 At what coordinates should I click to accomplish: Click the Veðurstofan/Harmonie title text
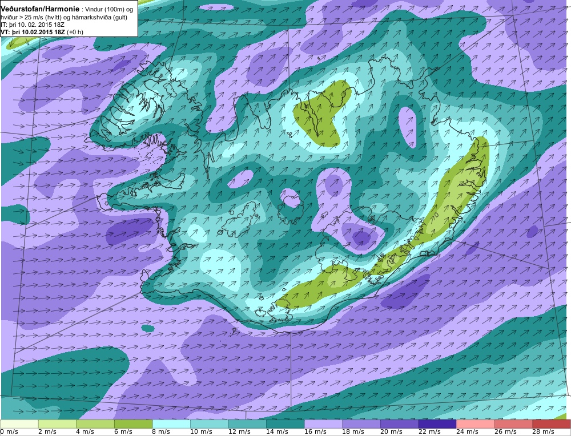point(40,9)
